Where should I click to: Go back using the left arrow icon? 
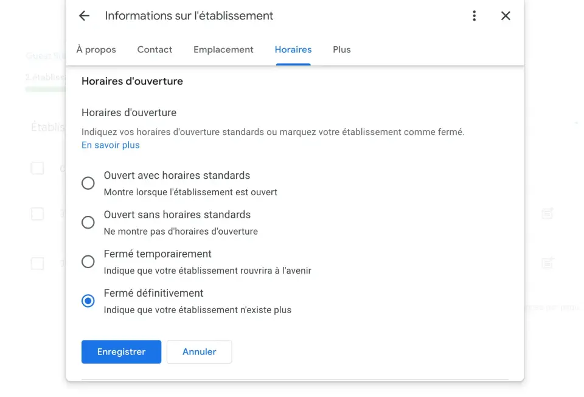coord(84,16)
